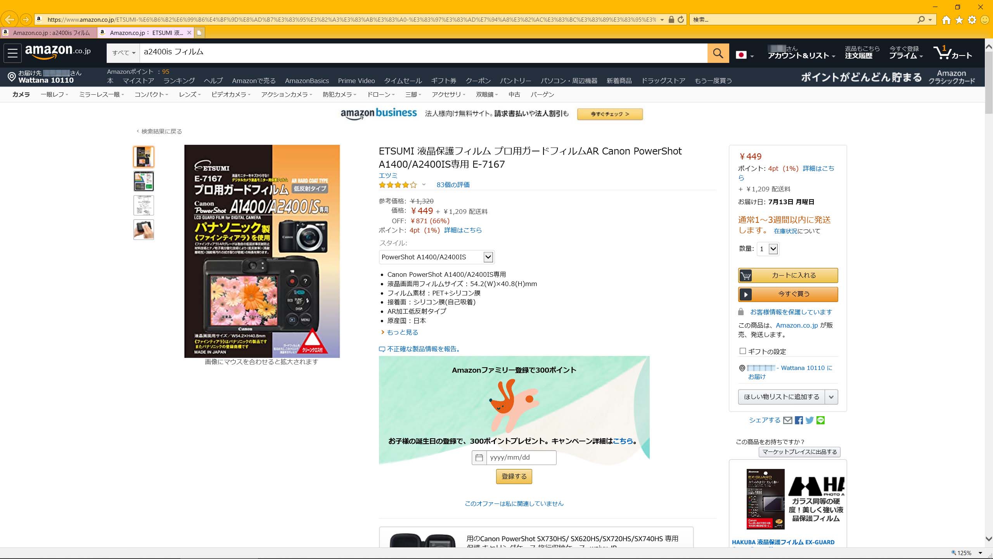Click the page vertical scrollbar down arrow
This screenshot has height=559, width=993.
(989, 539)
